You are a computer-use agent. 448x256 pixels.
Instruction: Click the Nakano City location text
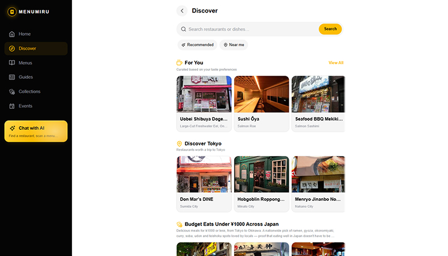click(x=304, y=207)
